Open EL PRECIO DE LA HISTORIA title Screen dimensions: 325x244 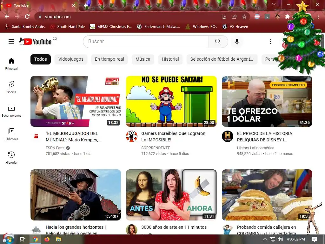[x=265, y=137]
